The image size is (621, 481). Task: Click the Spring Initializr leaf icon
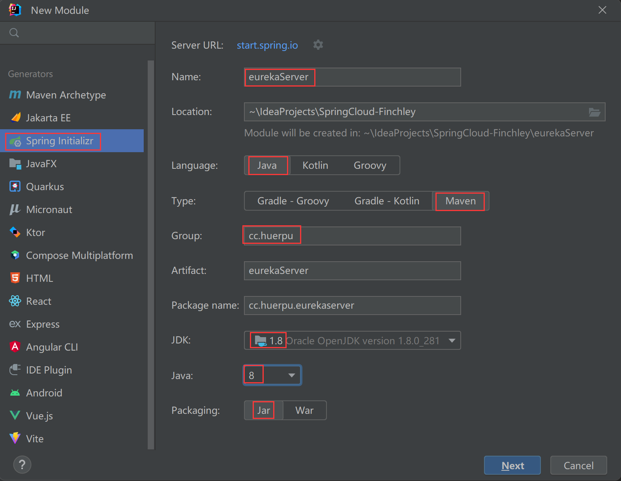coord(15,141)
